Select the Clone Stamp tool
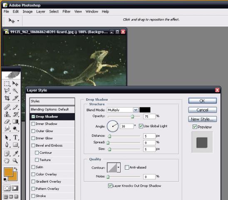The width and height of the screenshot is (228, 200). pyautogui.click(x=7, y=114)
